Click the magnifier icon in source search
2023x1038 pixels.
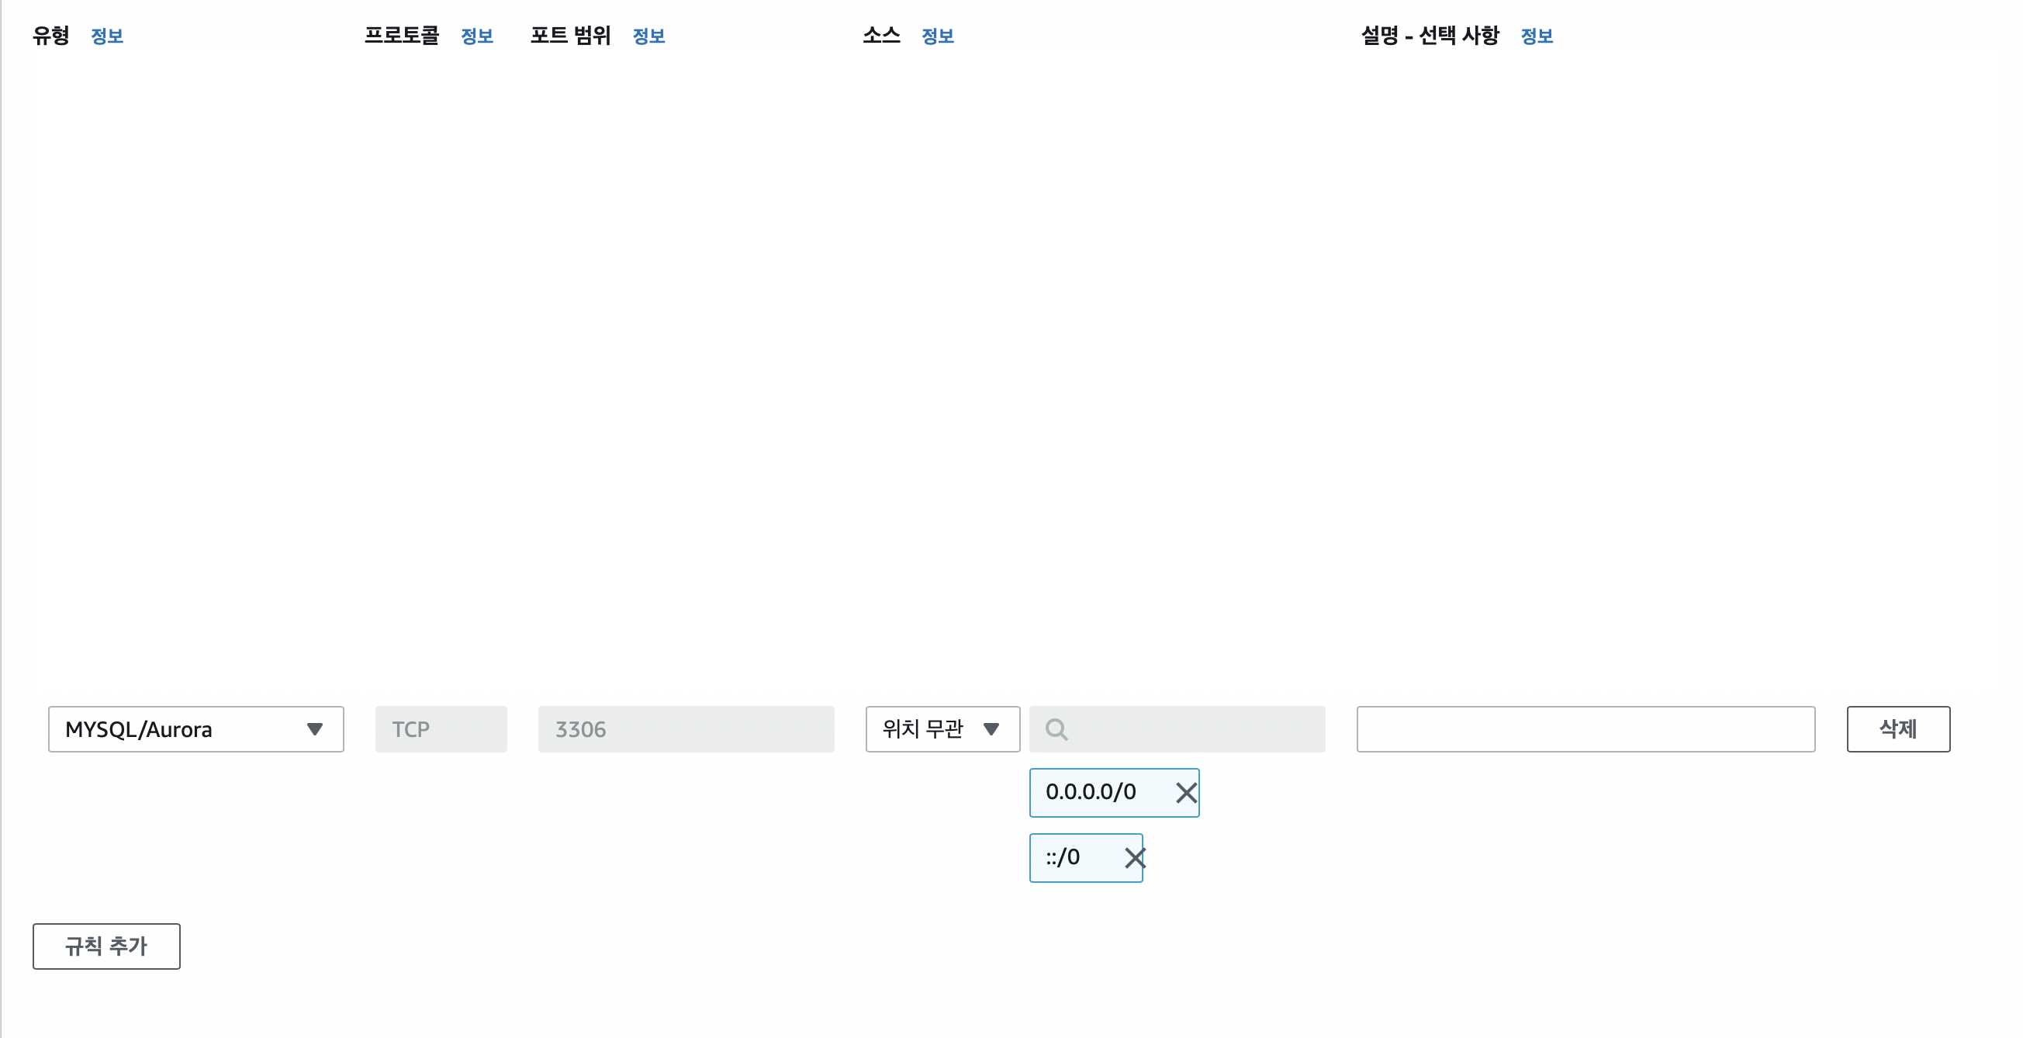(1056, 729)
